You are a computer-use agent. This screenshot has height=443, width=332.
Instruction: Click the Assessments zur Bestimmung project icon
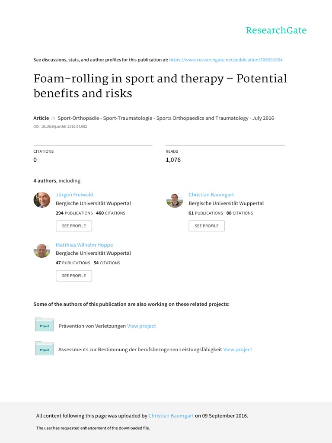pyautogui.click(x=44, y=349)
